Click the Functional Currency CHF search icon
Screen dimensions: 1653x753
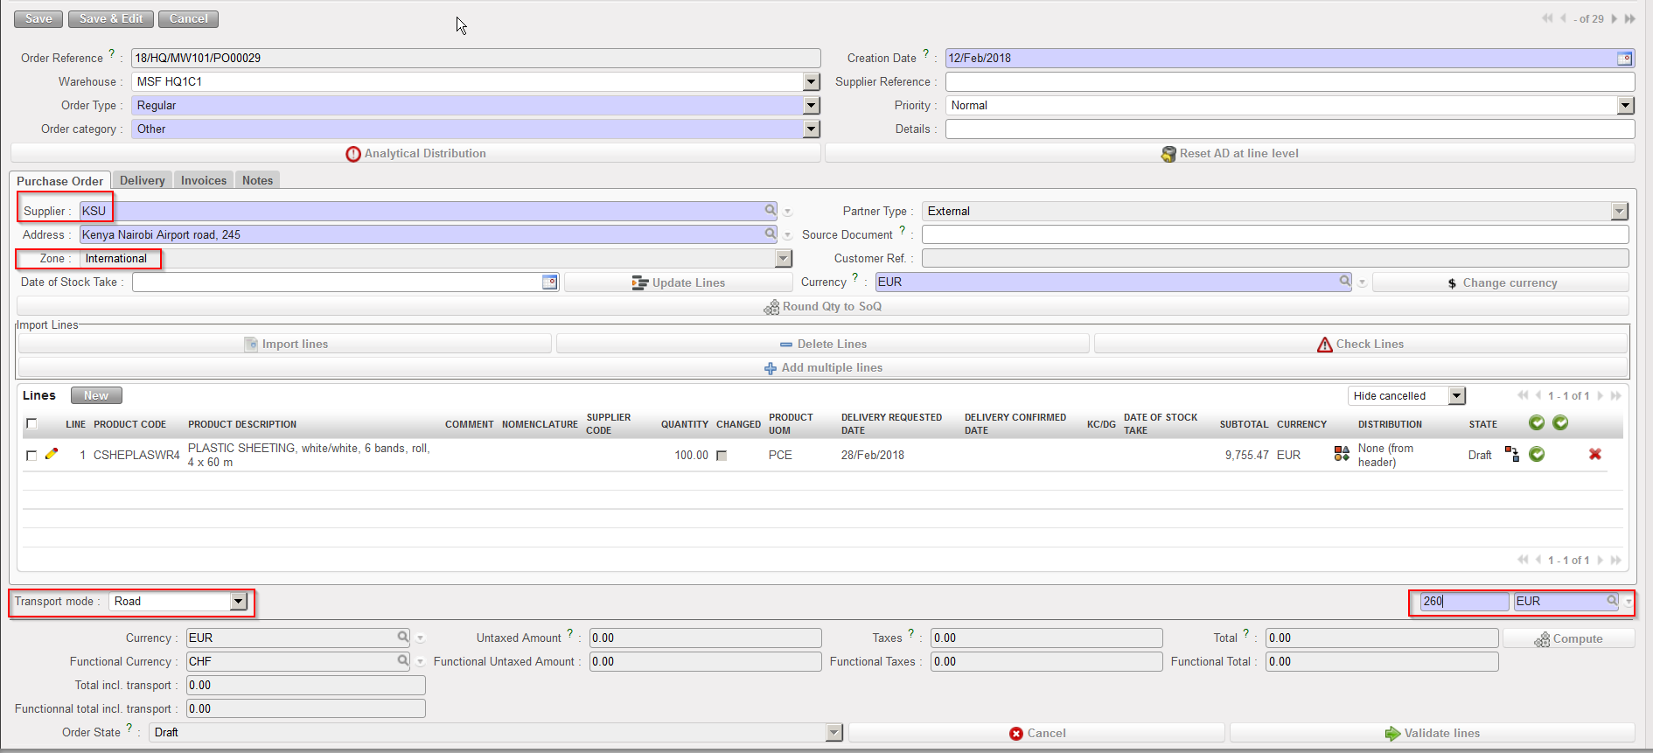click(x=403, y=660)
